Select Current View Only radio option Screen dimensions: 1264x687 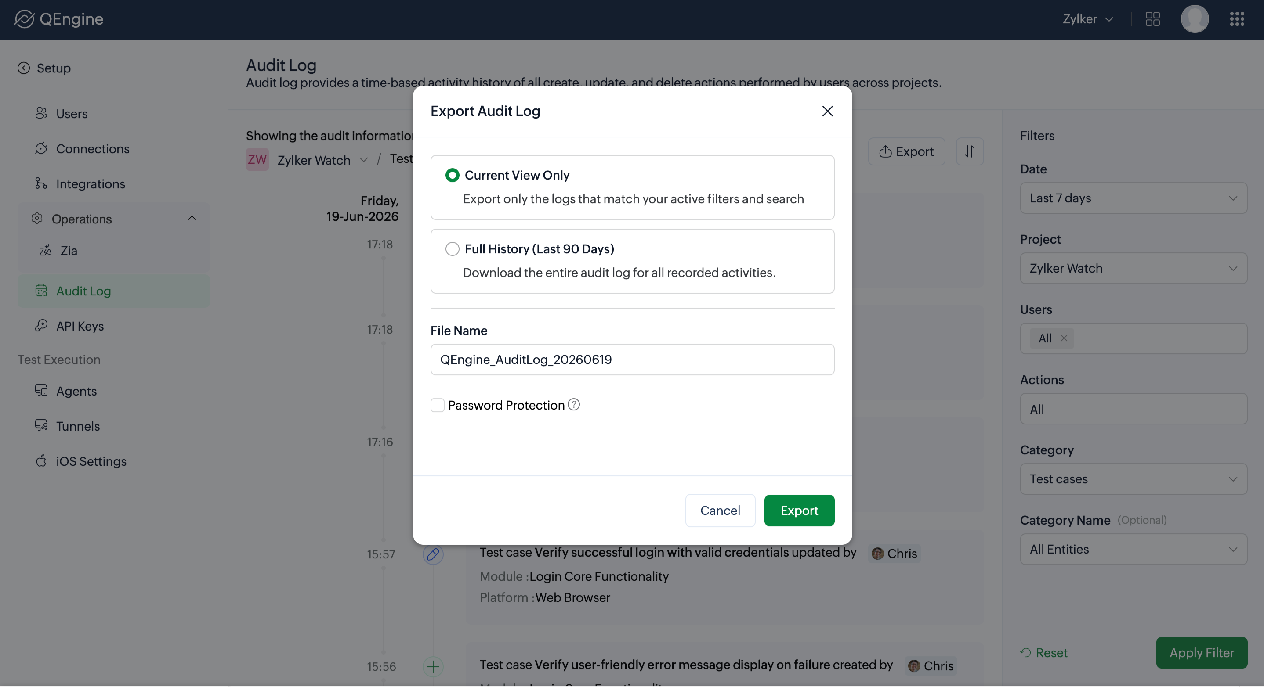pos(452,175)
